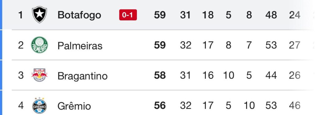The height and width of the screenshot is (115, 315).
Task: Click the Grêmio club crest
Action: pos(39,105)
